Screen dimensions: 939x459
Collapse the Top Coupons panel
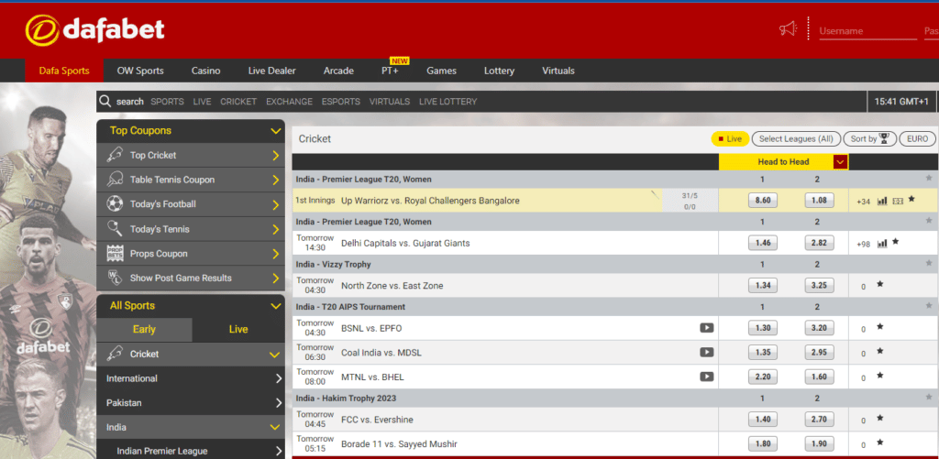tap(275, 130)
